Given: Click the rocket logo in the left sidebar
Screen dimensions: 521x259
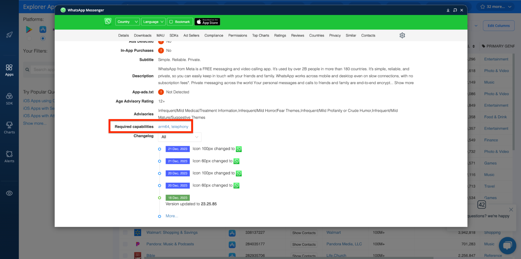Looking at the screenshot, I should [x=9, y=35].
